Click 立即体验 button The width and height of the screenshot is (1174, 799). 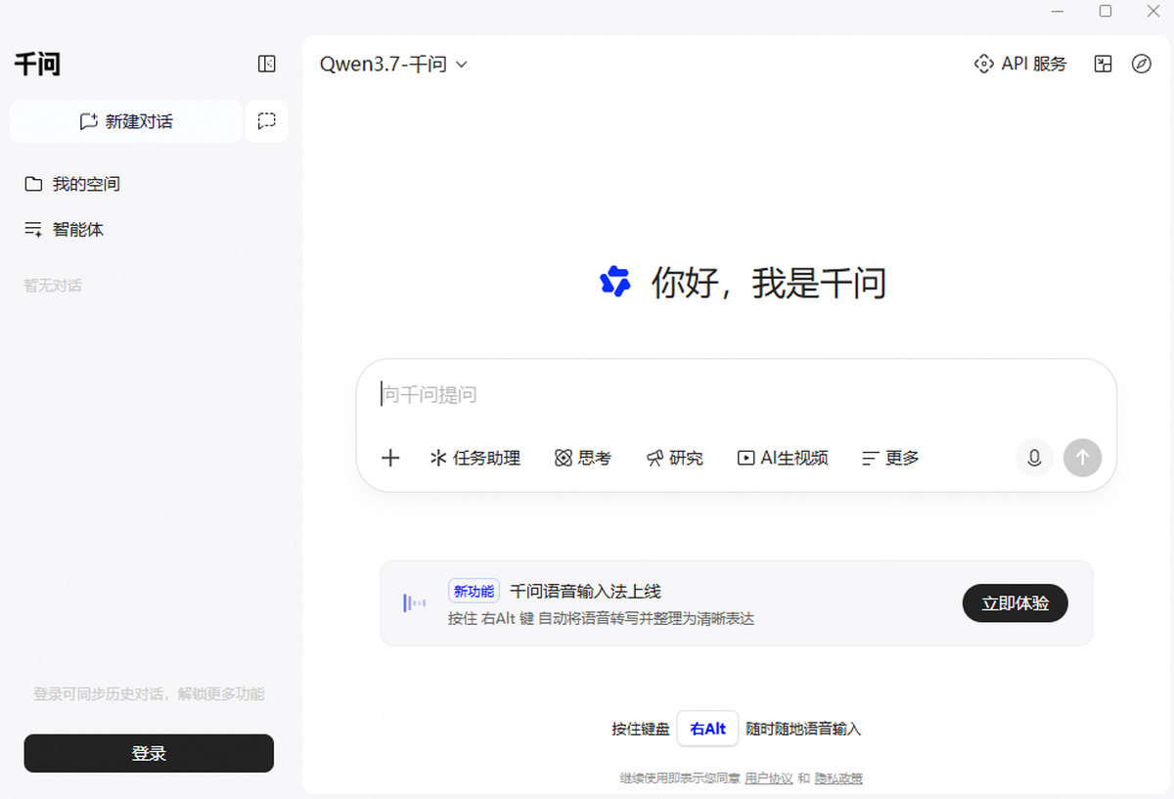tap(1016, 603)
